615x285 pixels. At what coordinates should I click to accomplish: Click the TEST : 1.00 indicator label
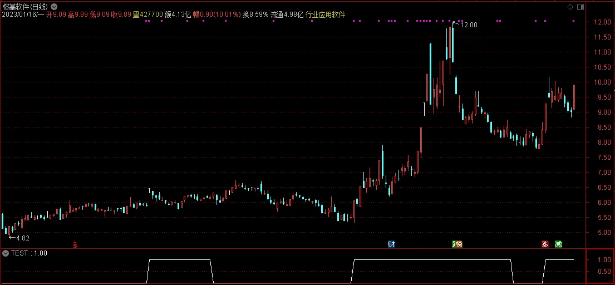(x=29, y=253)
